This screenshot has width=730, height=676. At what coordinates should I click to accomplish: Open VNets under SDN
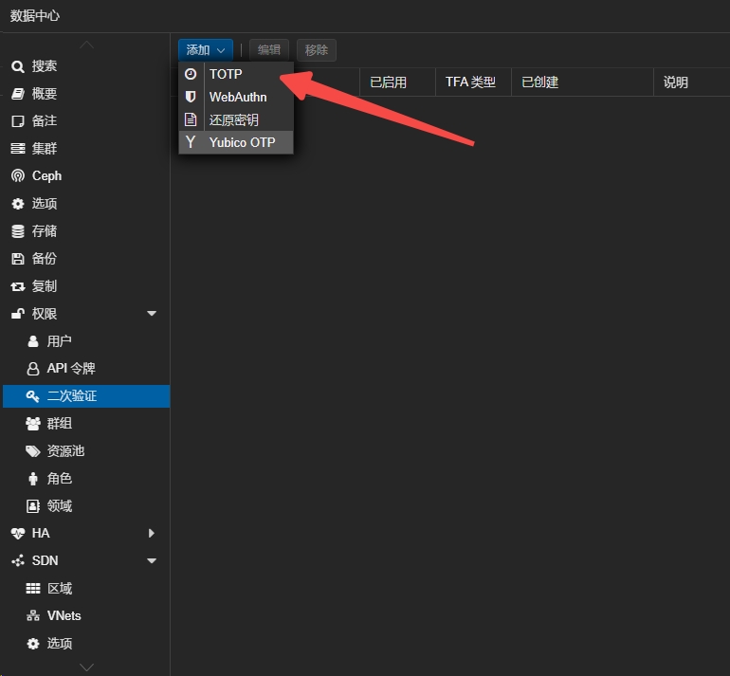pos(86,616)
